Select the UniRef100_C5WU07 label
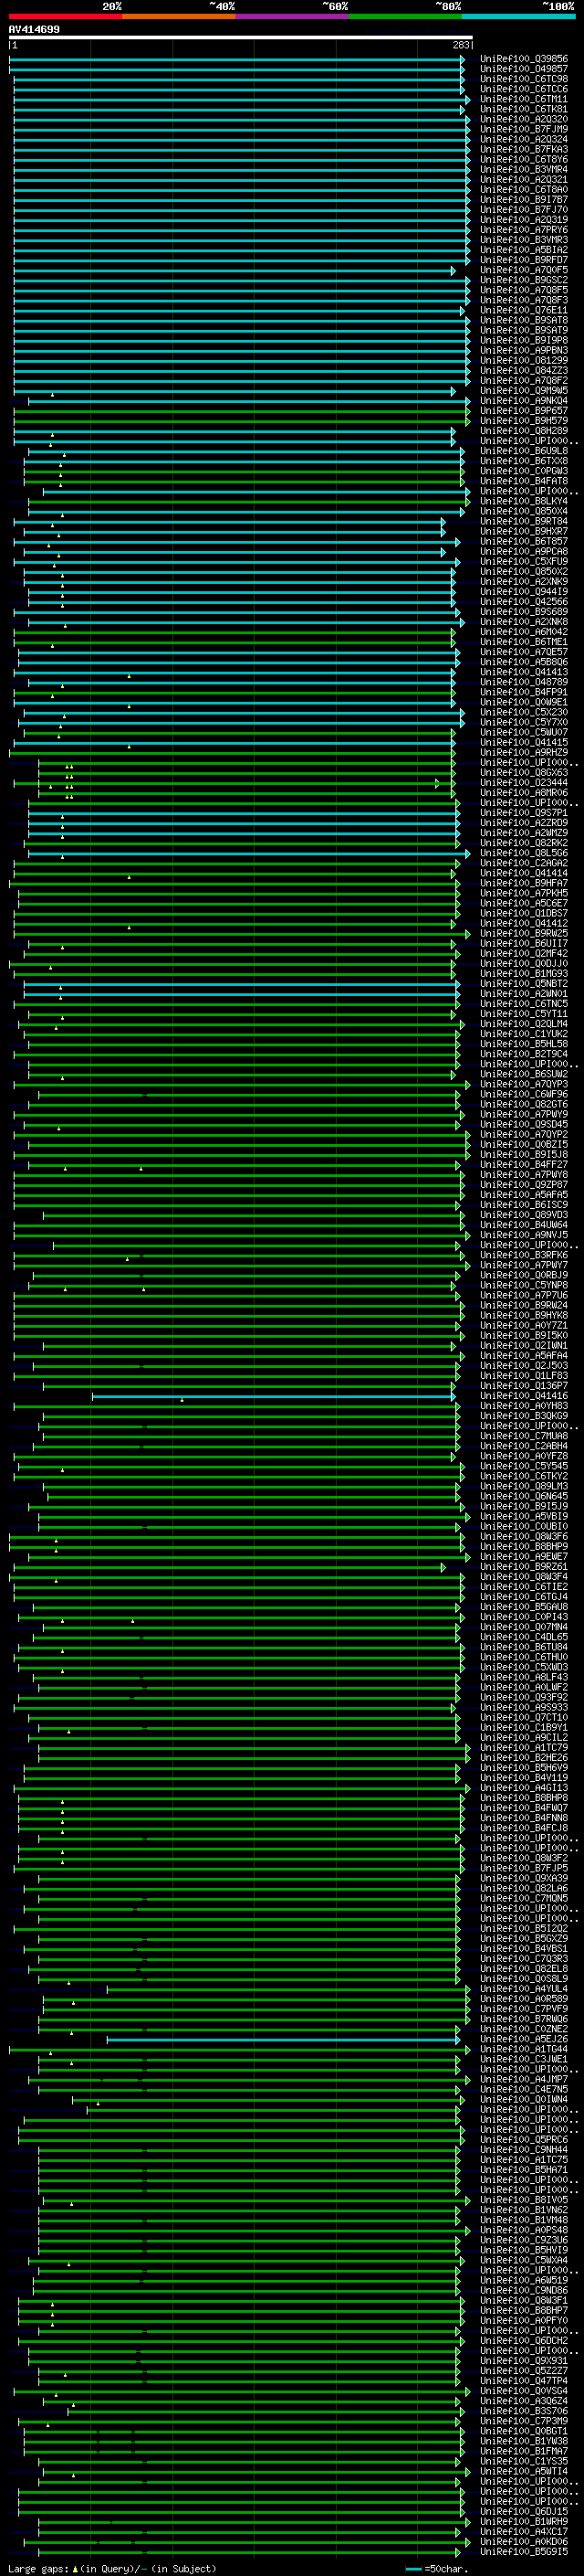 tap(524, 732)
